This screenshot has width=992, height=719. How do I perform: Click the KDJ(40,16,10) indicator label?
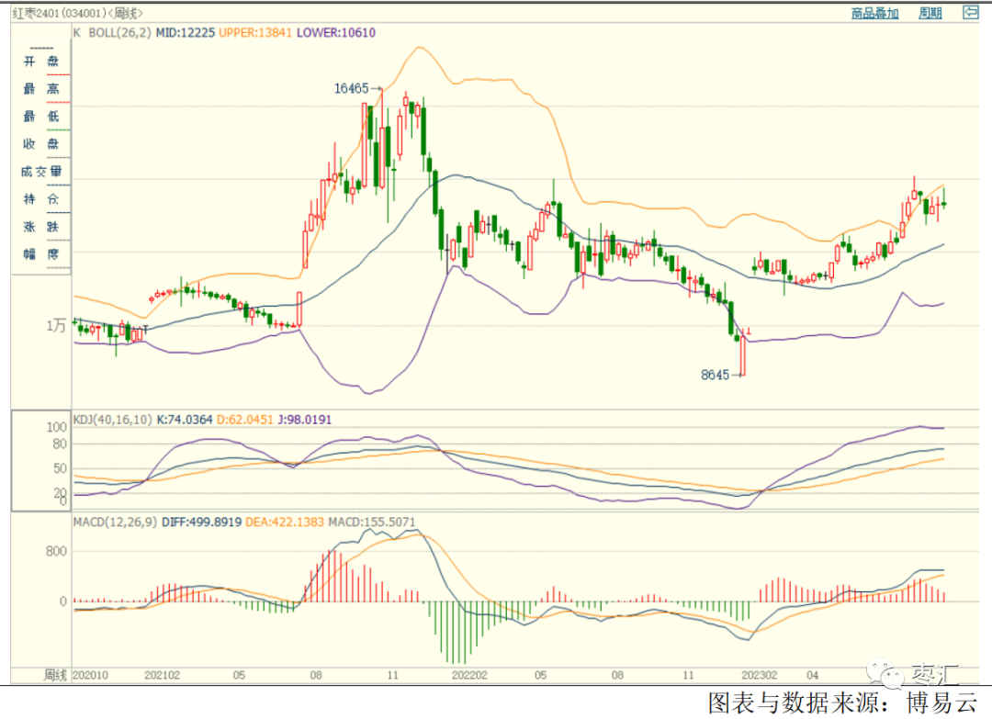(x=113, y=420)
